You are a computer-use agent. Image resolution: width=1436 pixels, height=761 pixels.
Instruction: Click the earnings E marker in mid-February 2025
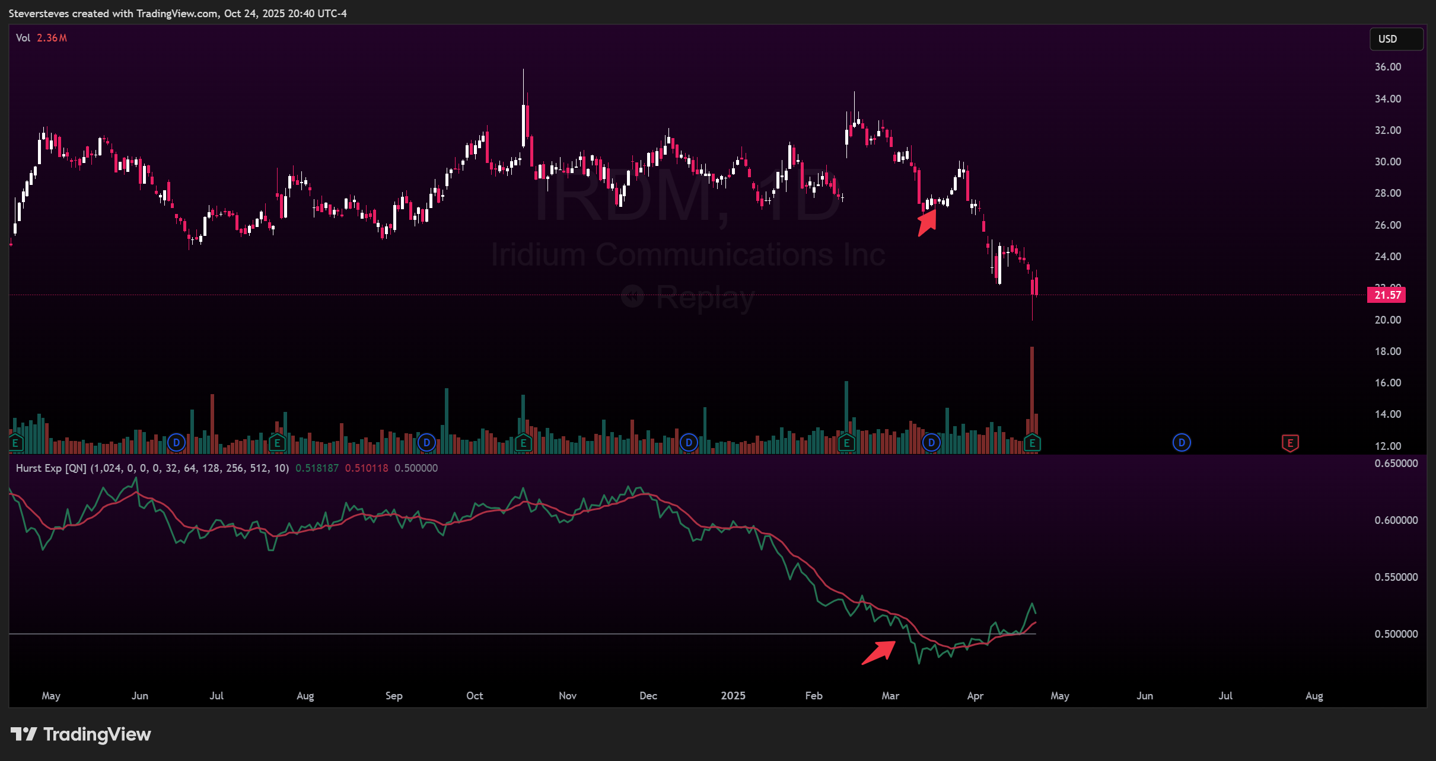tap(846, 443)
